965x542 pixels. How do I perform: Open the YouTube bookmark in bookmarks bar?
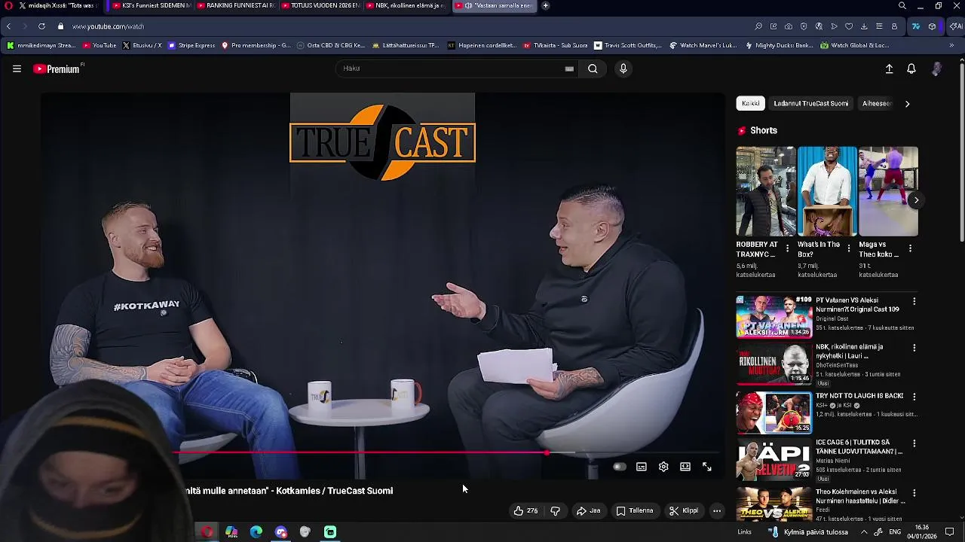pos(100,45)
